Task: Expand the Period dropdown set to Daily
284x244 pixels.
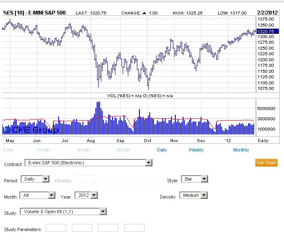Action: [x=35, y=179]
